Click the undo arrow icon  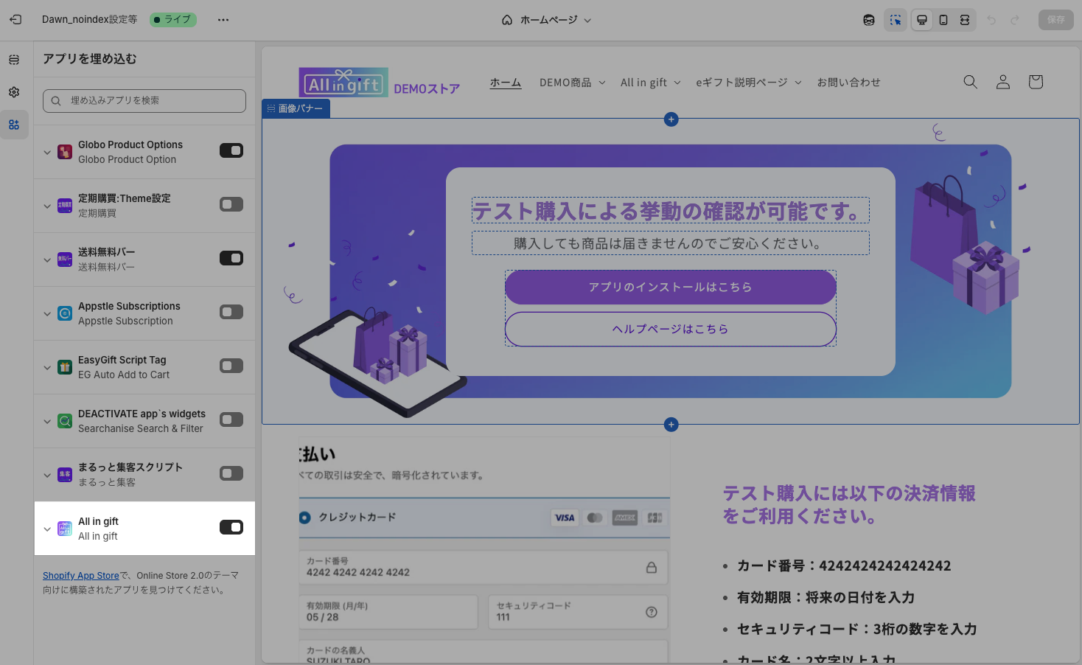(991, 20)
